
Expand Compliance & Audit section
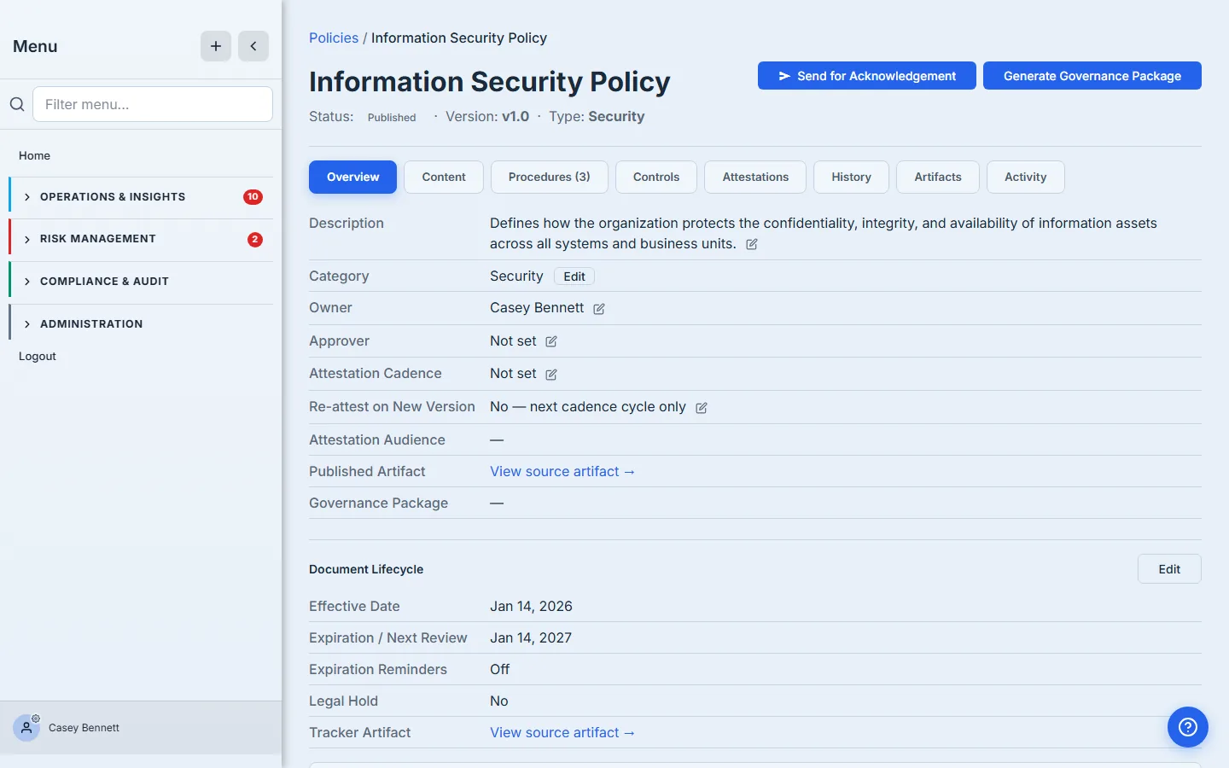click(x=142, y=282)
